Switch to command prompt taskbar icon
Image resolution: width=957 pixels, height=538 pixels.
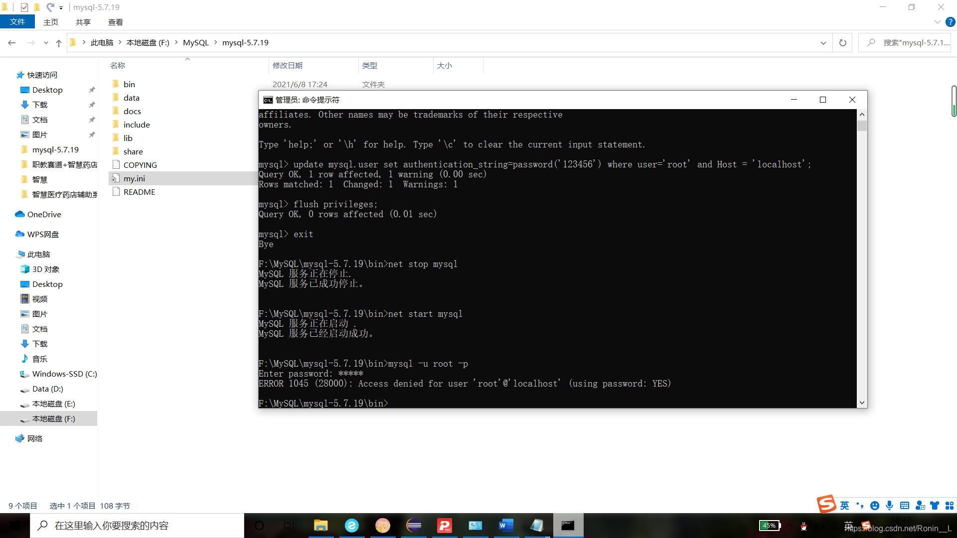point(568,526)
